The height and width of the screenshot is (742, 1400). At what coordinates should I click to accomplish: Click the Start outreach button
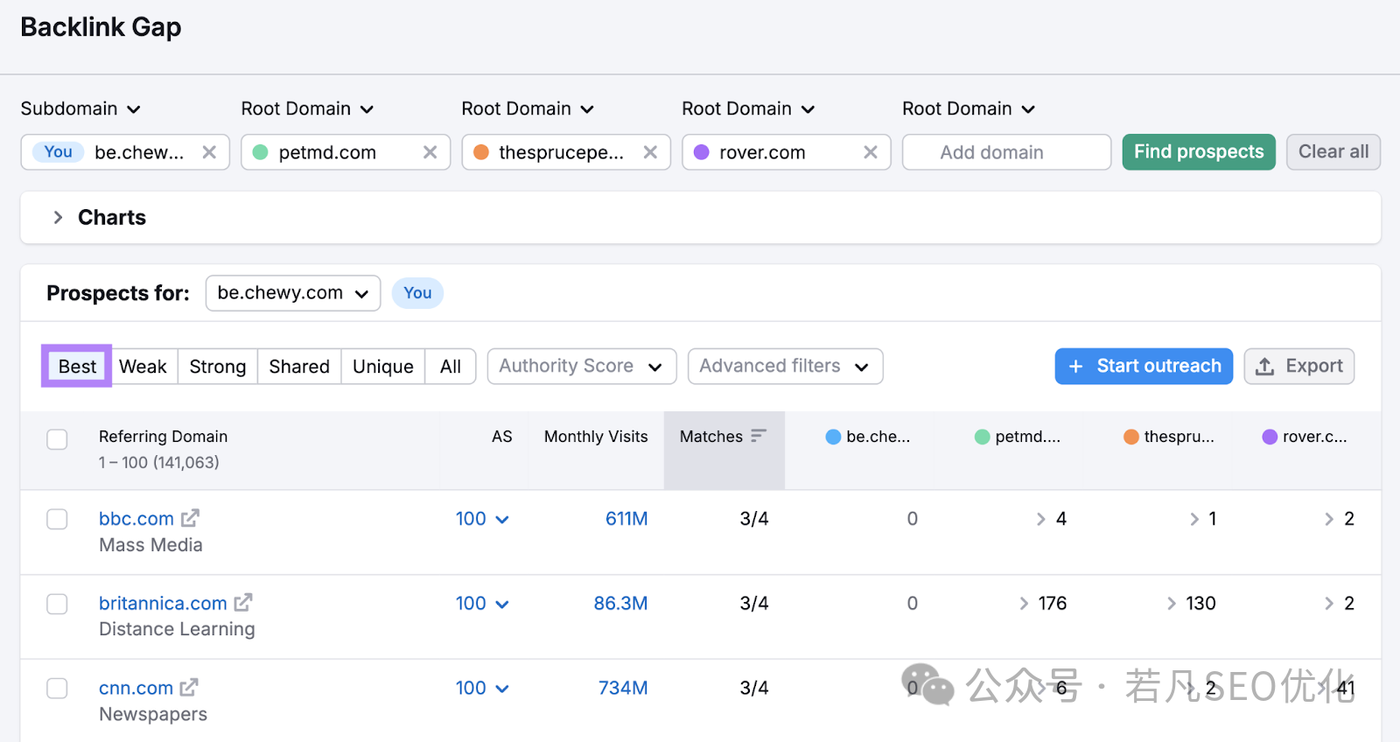[1144, 367]
